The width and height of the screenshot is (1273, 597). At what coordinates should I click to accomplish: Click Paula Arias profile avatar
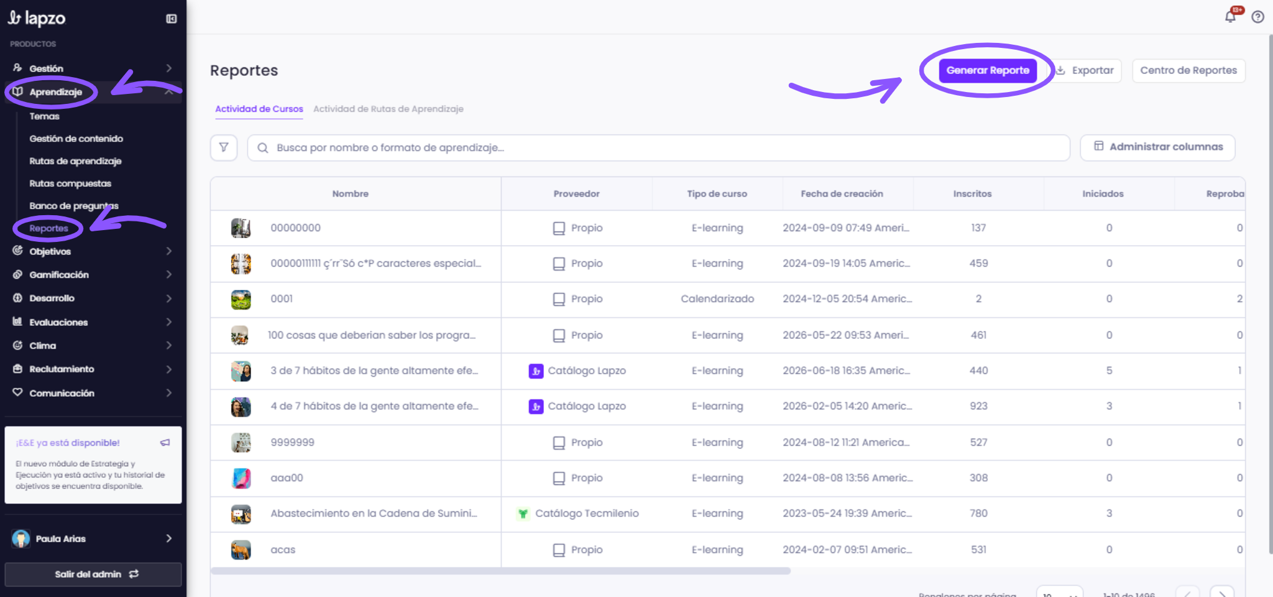coord(21,539)
